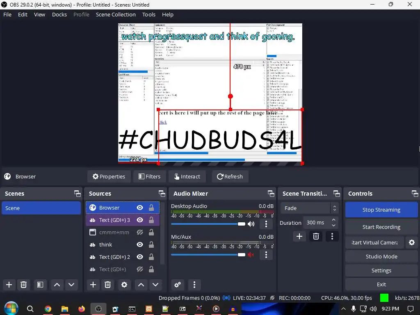Viewport: 420px width, 315px height.
Task: Hide Text (GDI+) 2 source
Action: [x=140, y=257]
